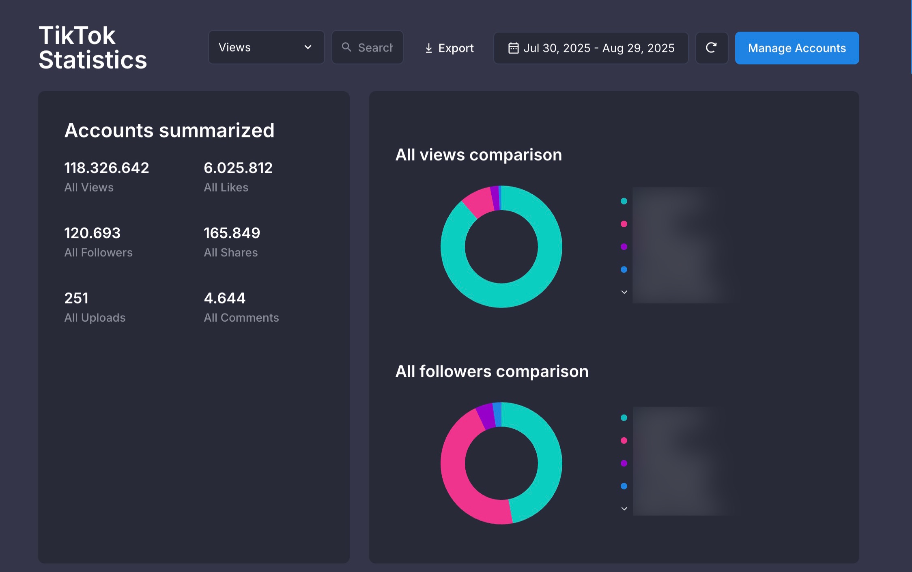
Task: Click the All followers comparison heading
Action: click(x=492, y=372)
